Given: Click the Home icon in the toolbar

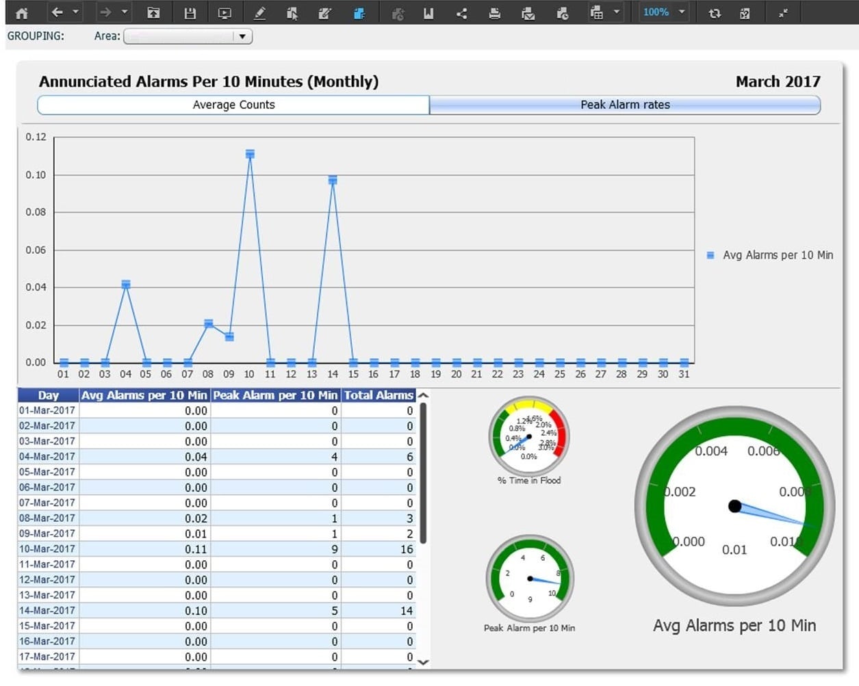Looking at the screenshot, I should [x=22, y=13].
